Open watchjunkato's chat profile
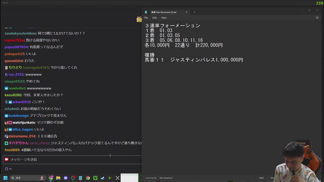The height and width of the screenshot is (182, 324). pos(24,123)
